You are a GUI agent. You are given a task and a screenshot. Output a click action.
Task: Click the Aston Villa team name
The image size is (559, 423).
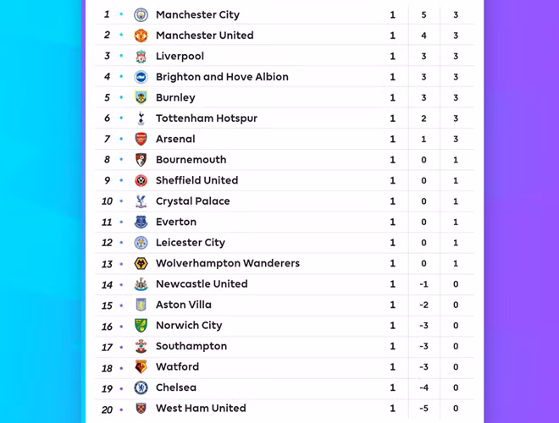pos(184,305)
